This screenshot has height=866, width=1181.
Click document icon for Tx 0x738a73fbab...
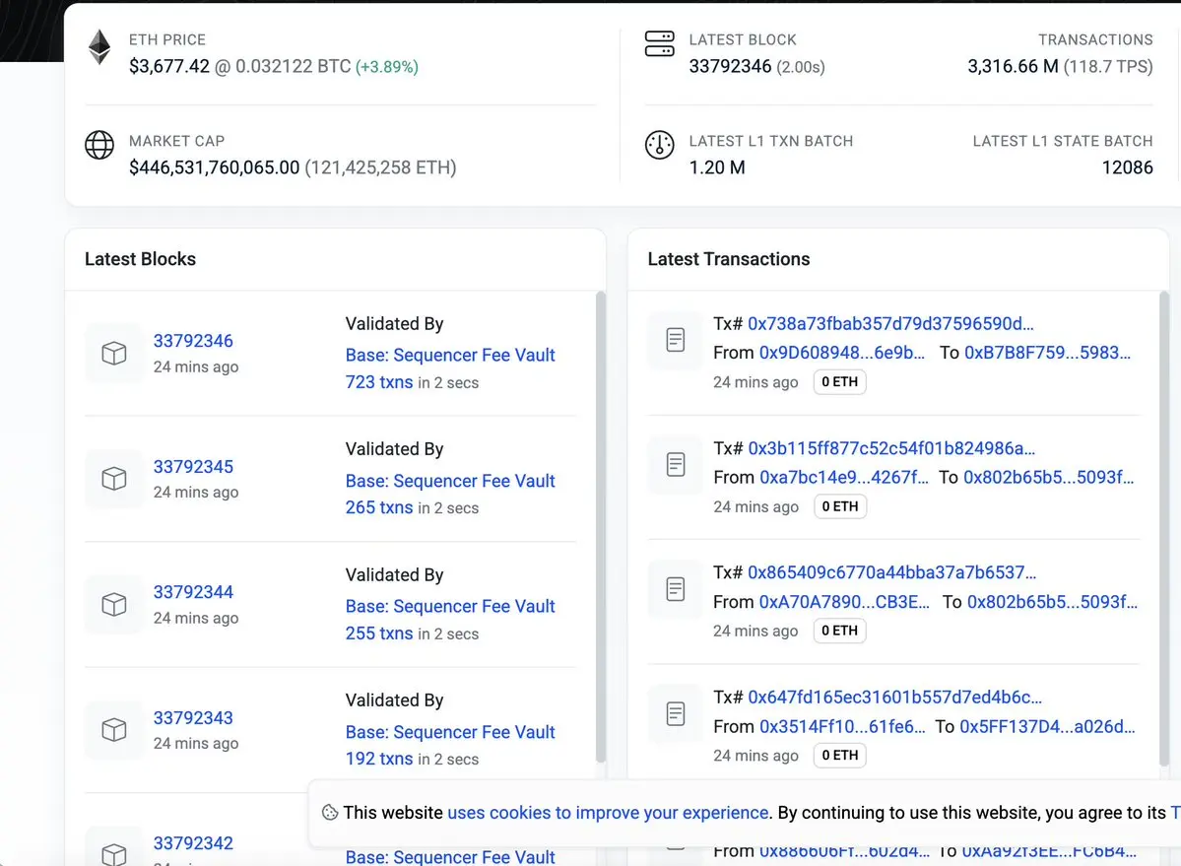pyautogui.click(x=676, y=340)
